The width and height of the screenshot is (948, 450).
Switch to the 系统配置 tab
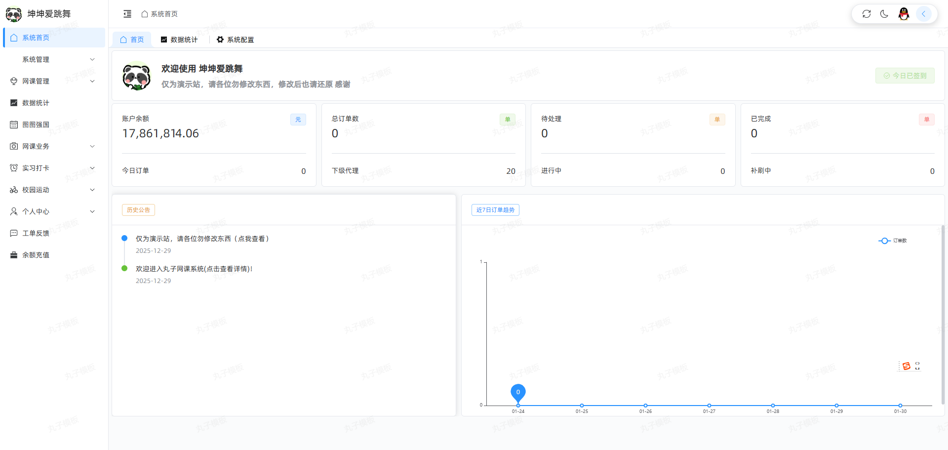[x=236, y=40]
